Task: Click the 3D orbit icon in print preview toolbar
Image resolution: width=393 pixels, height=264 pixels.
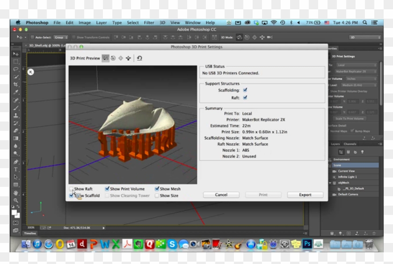Action: tap(106, 58)
